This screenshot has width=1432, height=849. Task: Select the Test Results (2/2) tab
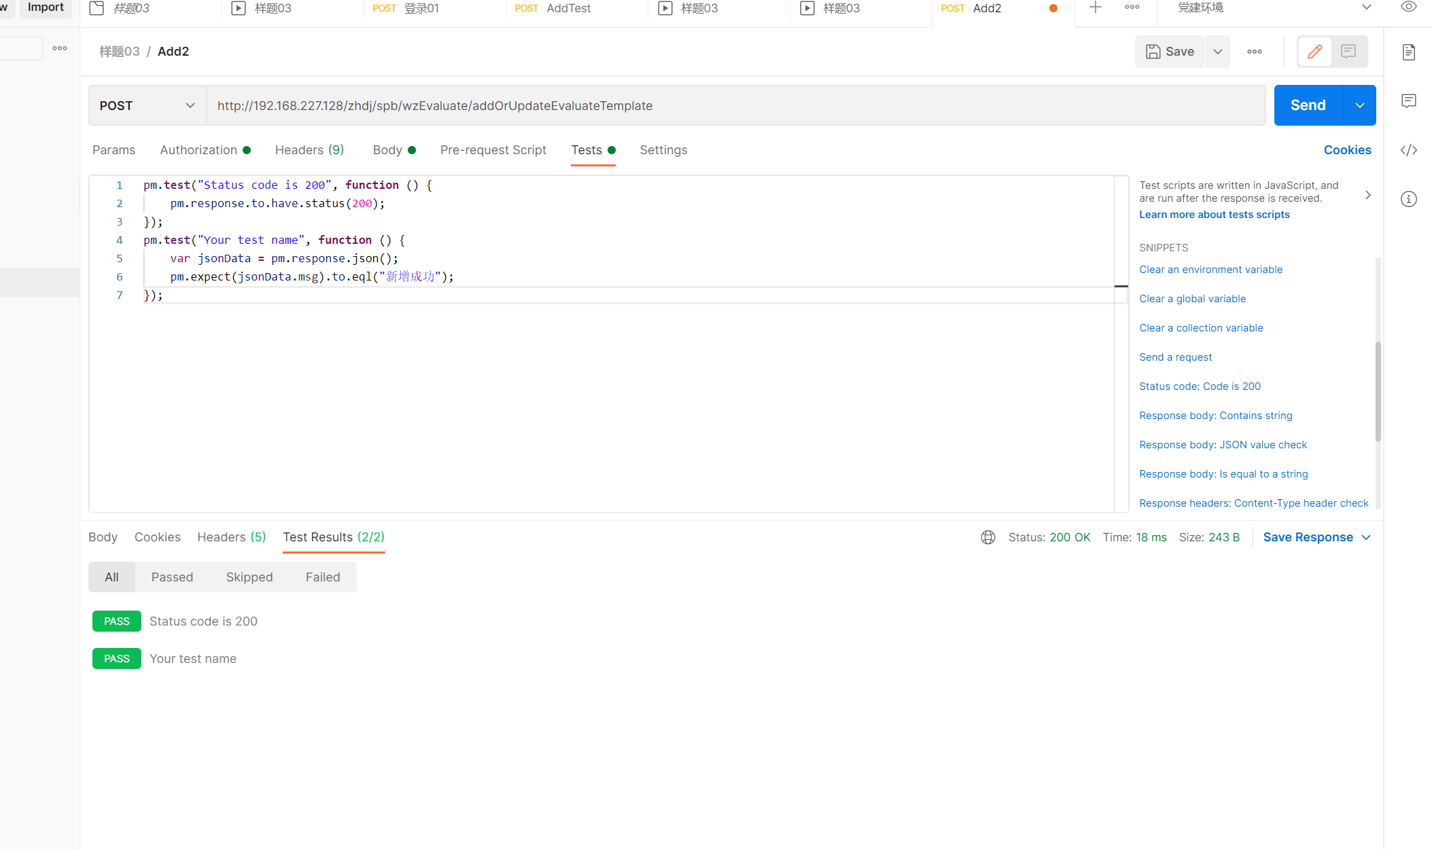tap(334, 537)
